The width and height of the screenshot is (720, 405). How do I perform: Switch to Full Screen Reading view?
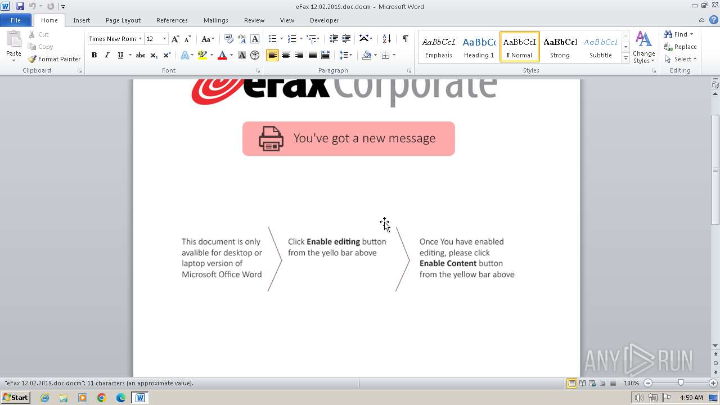pos(582,383)
